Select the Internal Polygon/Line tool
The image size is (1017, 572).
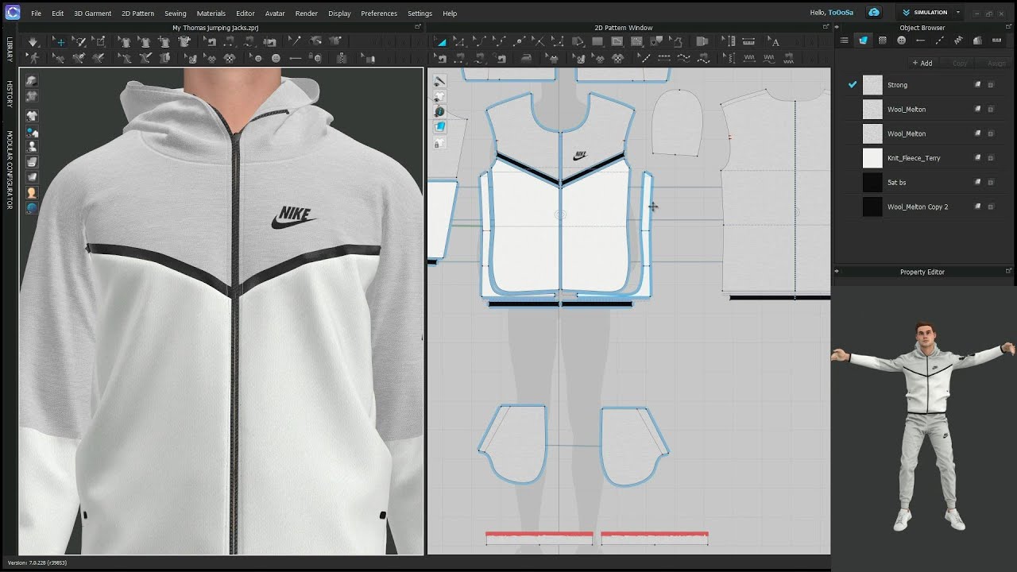pyautogui.click(x=617, y=41)
